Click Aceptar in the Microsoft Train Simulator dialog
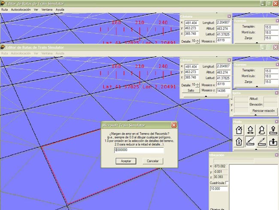The width and height of the screenshot is (279, 210). [126, 161]
